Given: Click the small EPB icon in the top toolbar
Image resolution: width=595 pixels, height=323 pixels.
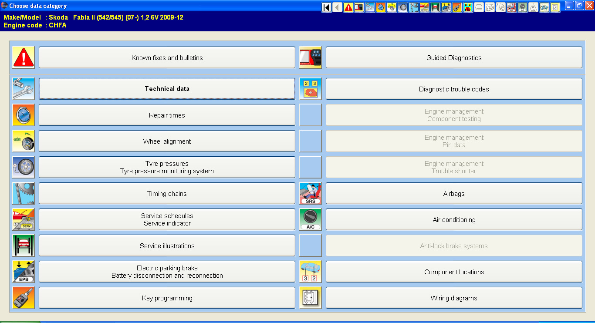Looking at the screenshot, I should click(x=446, y=7).
